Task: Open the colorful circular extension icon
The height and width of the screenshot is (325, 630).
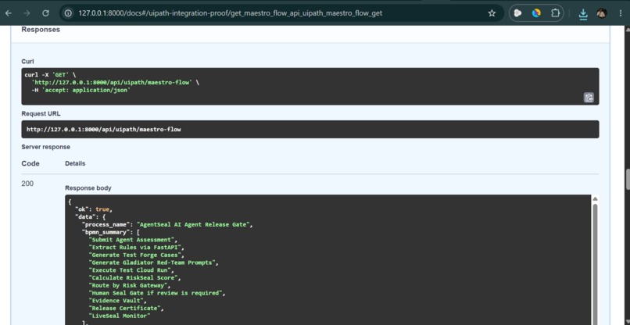Action: (x=536, y=13)
